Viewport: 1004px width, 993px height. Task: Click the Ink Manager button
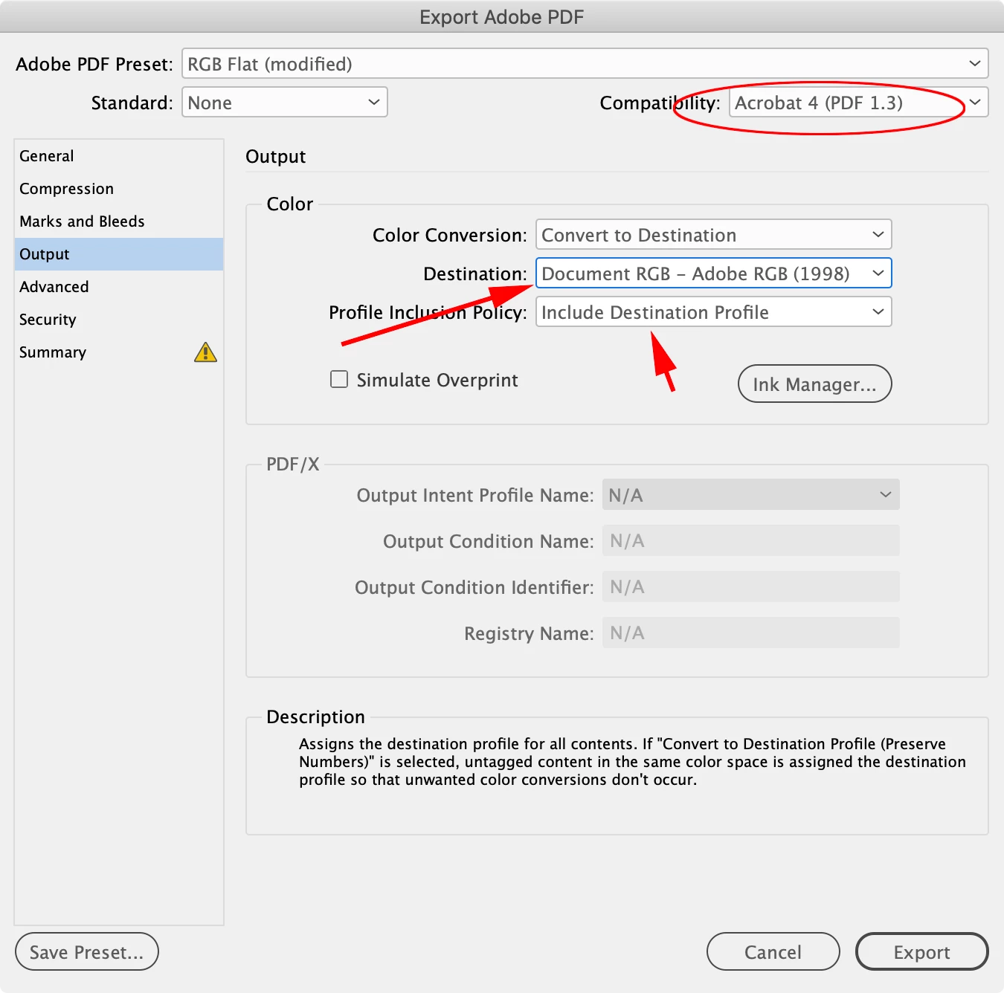click(x=814, y=384)
